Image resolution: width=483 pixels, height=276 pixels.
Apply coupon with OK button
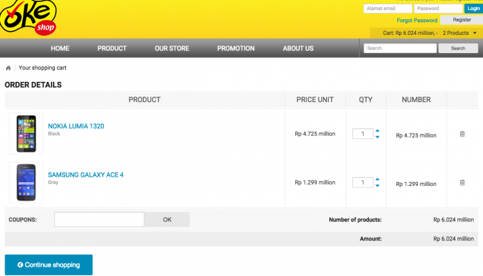(x=167, y=220)
